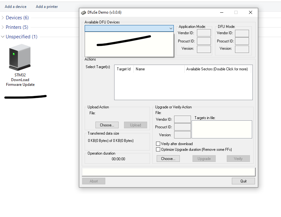
Task: Expand the Devices (6) group
Action: [3, 17]
